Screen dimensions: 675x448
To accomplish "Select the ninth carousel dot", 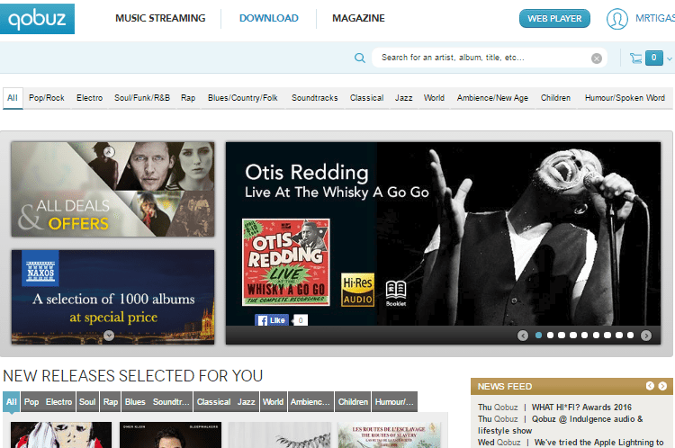I will 630,336.
